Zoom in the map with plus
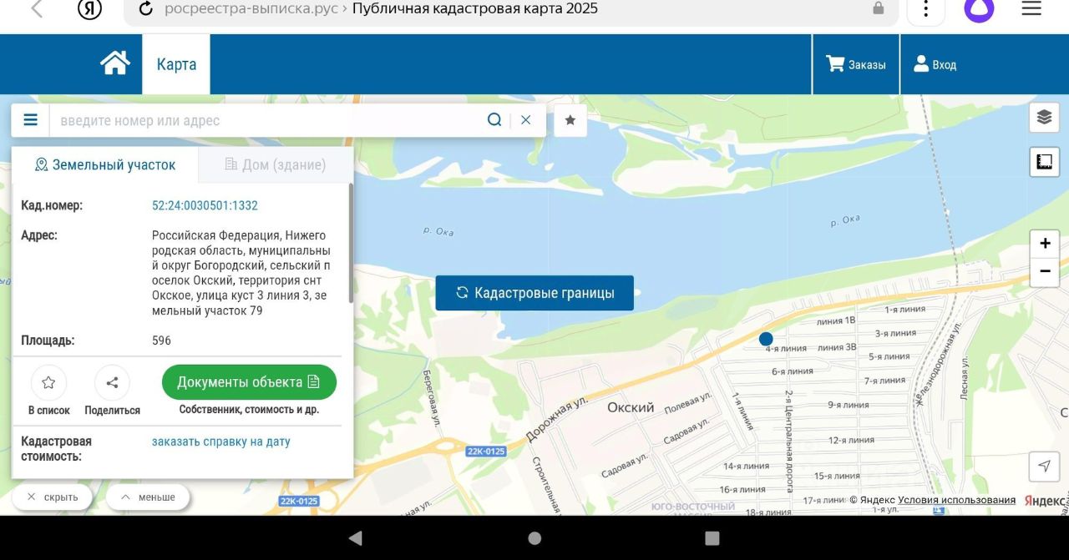 (x=1045, y=244)
